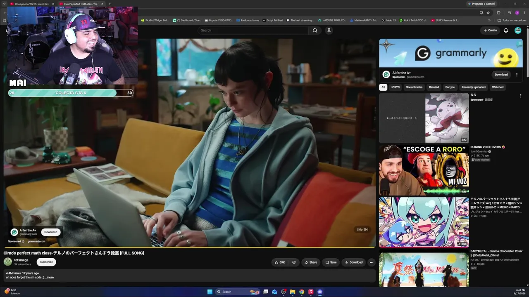Subscribe to the tetsmega channel
The image size is (529, 297).
[x=46, y=262]
